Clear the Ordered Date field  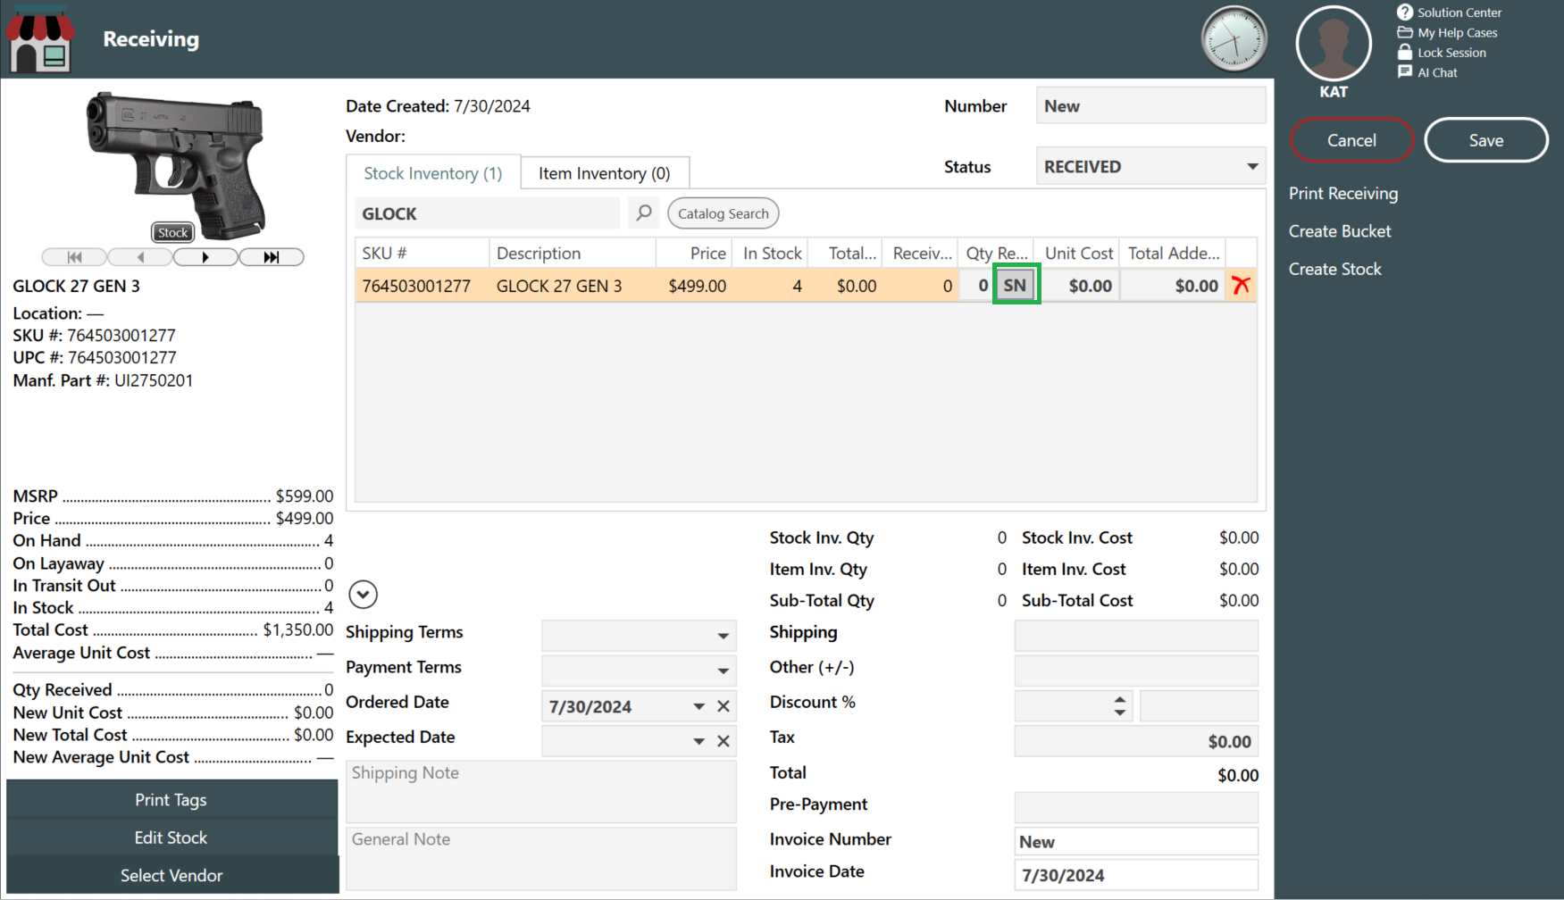pos(723,706)
